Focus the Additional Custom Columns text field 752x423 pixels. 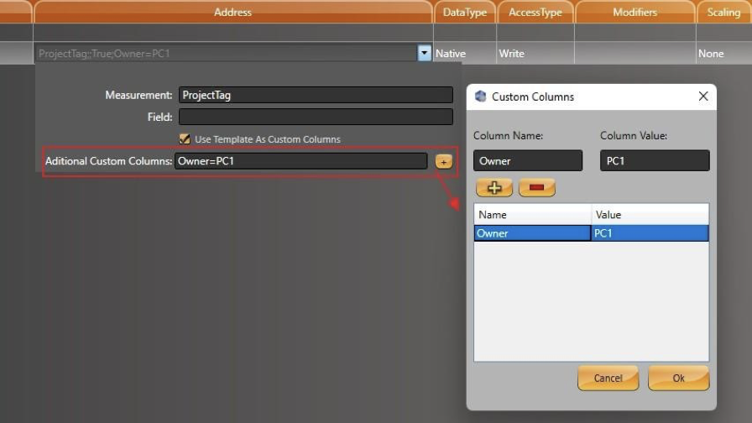pyautogui.click(x=300, y=161)
